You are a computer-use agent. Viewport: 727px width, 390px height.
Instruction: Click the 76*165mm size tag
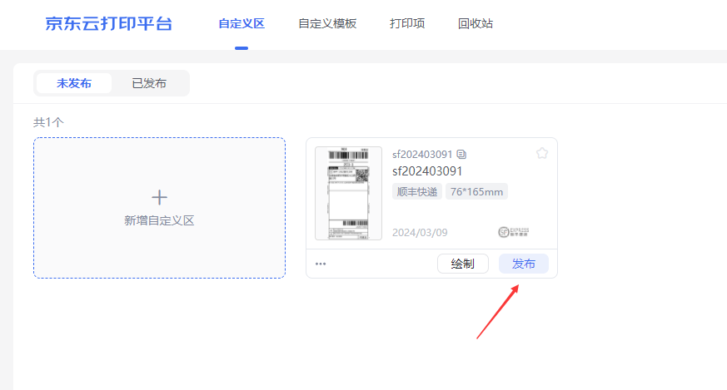click(x=476, y=192)
